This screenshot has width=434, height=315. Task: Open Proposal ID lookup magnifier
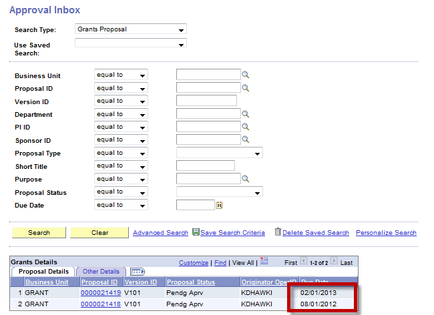[x=246, y=88]
